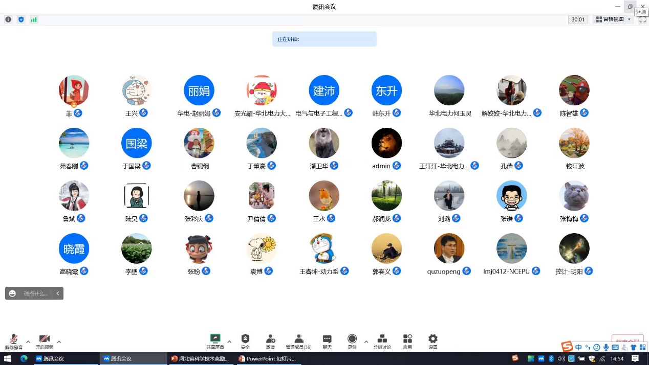Open the Share Screen (共享屏幕) tool
Viewport: 649px width, 365px height.
[x=215, y=340]
